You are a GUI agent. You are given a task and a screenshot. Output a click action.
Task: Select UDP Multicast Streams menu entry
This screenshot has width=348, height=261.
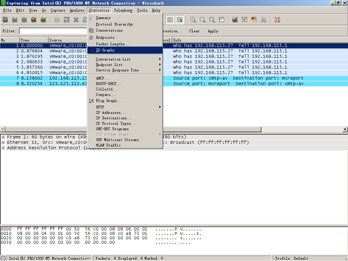tap(125, 140)
